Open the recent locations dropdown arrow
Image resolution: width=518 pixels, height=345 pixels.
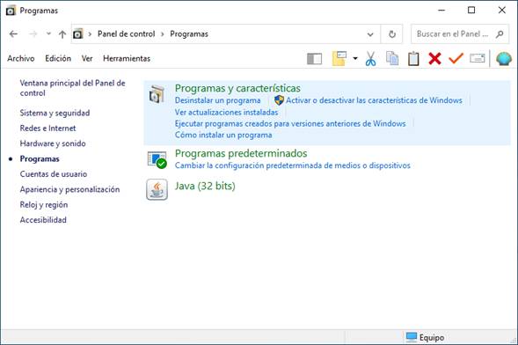(48, 33)
